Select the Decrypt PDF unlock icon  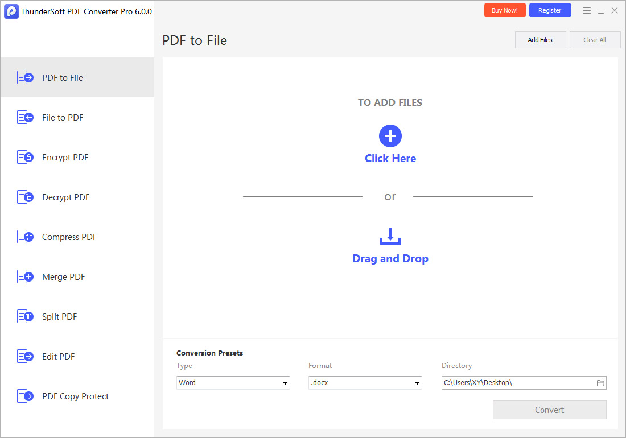pyautogui.click(x=25, y=197)
